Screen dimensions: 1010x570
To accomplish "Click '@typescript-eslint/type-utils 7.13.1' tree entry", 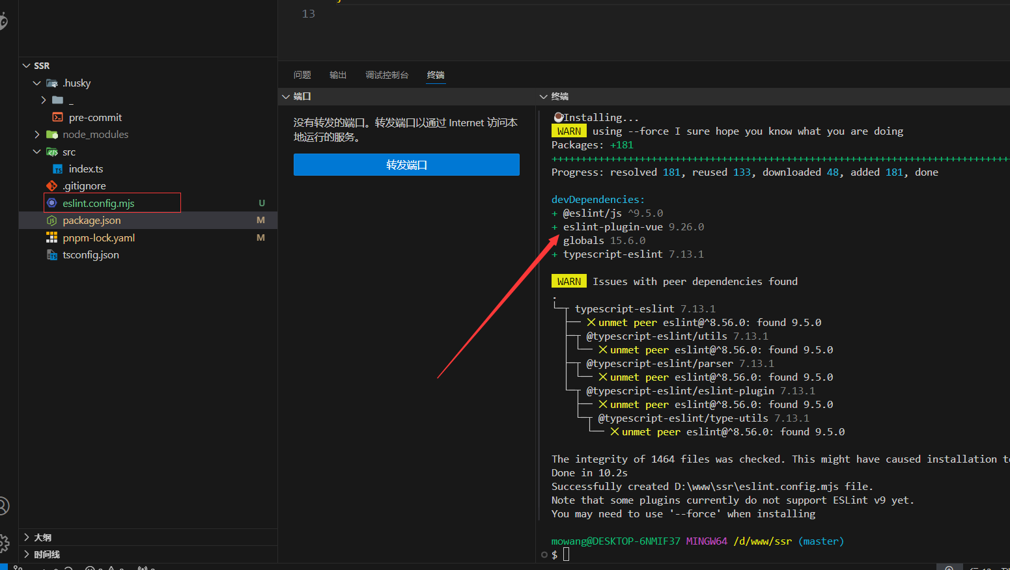I will click(x=704, y=418).
